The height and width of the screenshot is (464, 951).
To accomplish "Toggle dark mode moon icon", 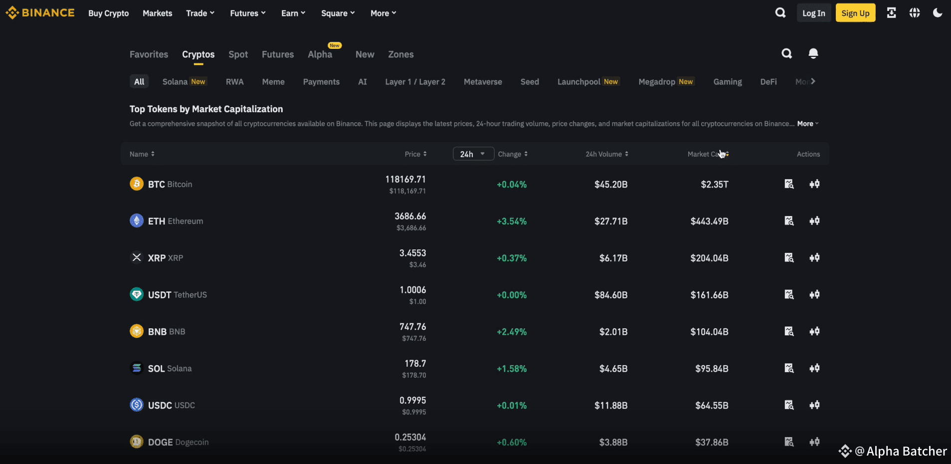I will click(x=938, y=13).
